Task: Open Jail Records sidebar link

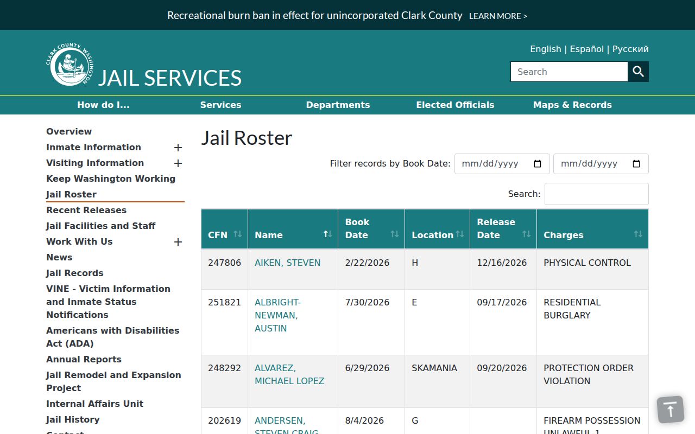Action: pos(74,273)
